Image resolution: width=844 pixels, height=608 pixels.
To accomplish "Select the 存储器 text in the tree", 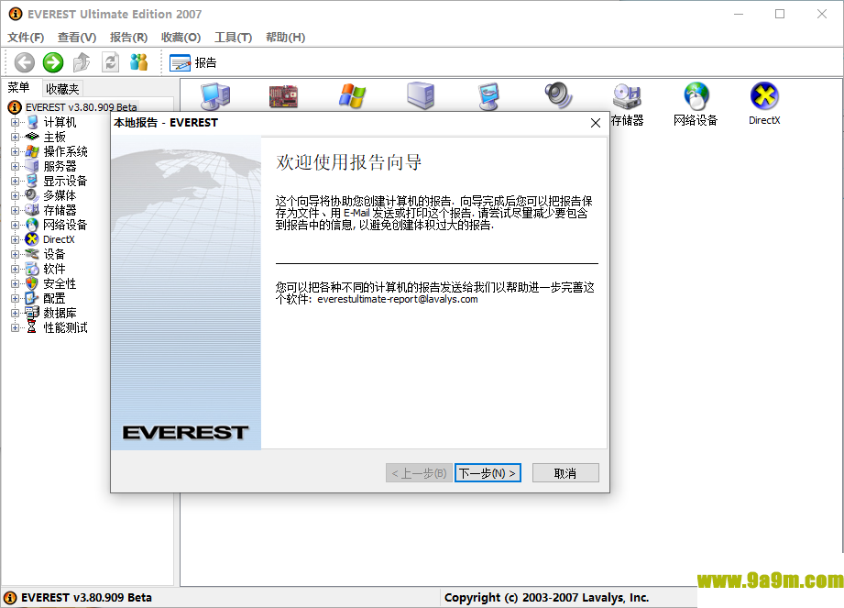I will [60, 210].
